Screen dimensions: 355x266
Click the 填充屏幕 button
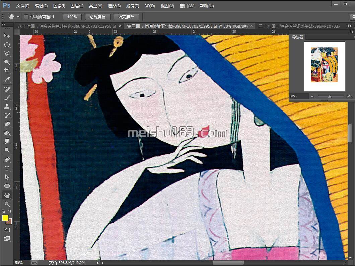126,17
